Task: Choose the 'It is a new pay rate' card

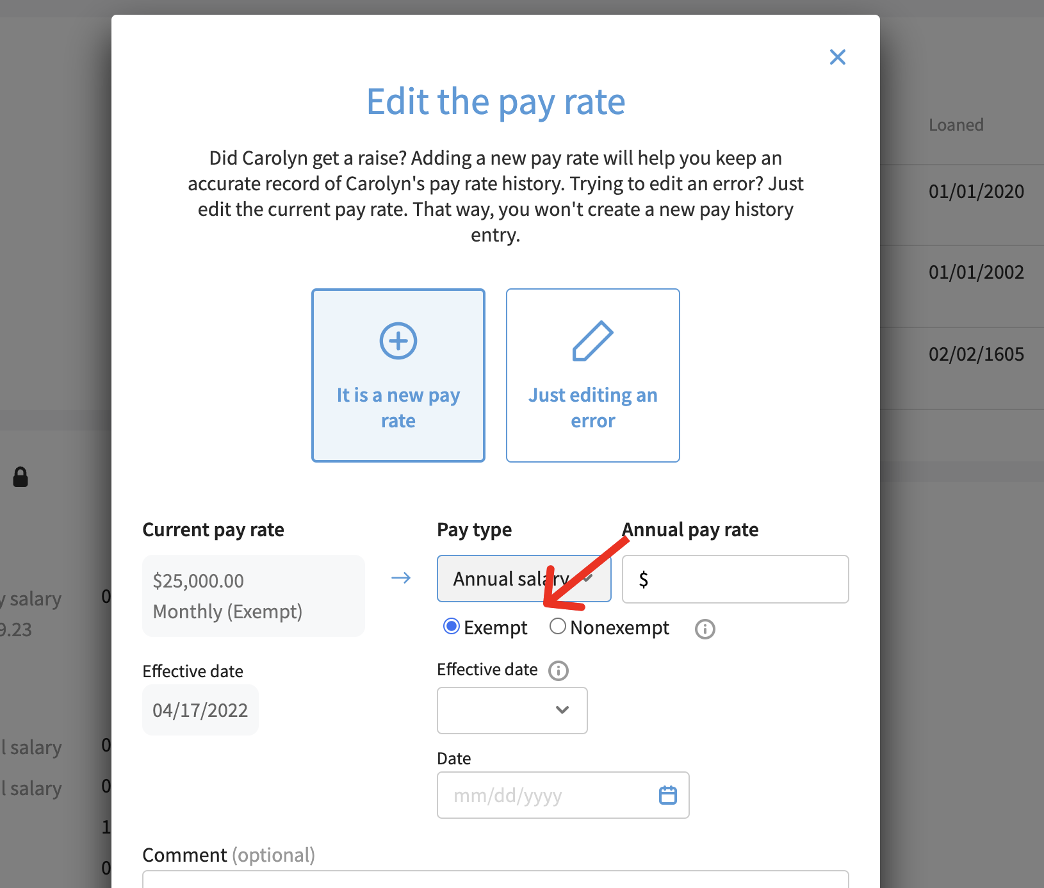Action: [398, 375]
